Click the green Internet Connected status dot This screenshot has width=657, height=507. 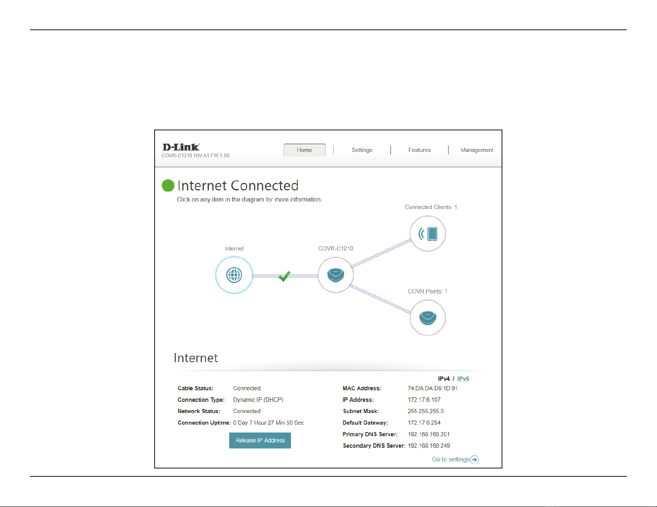[168, 185]
